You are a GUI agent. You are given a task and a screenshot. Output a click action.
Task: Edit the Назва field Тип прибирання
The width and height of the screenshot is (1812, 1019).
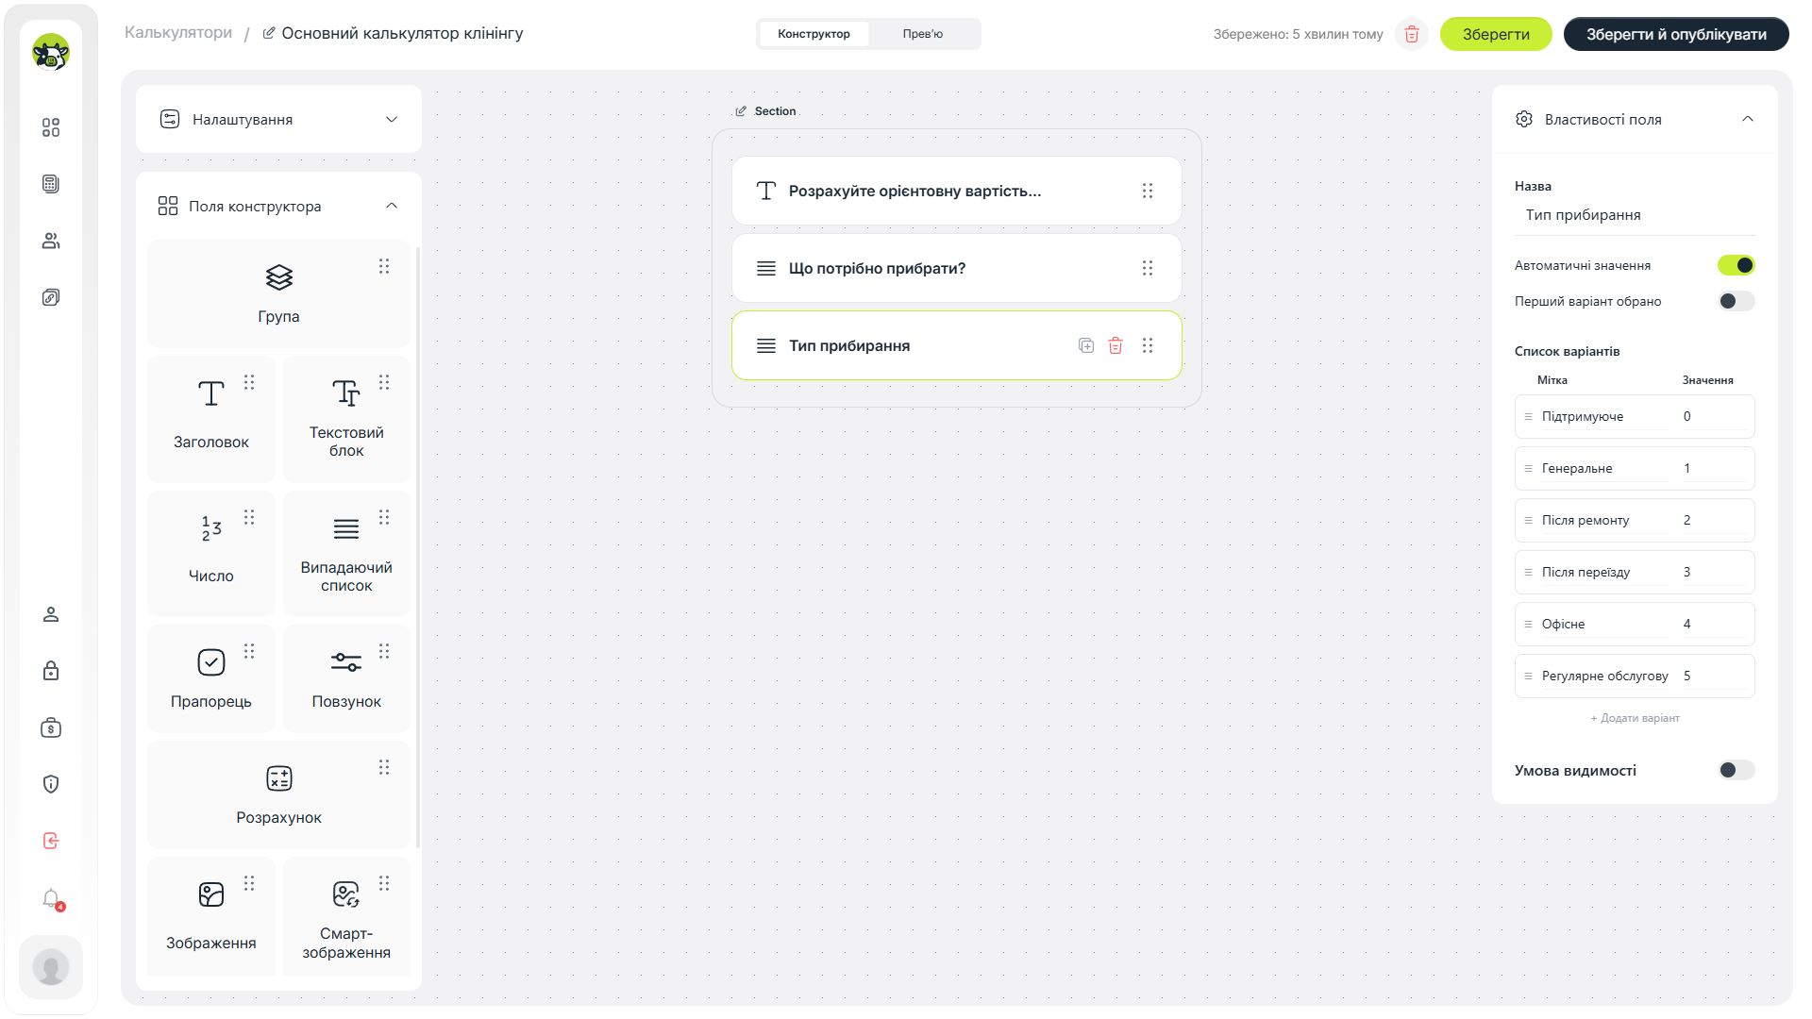[1635, 215]
